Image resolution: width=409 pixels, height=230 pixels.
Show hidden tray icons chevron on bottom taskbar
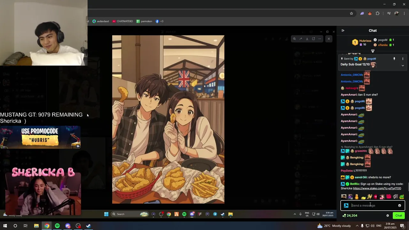[357, 226]
